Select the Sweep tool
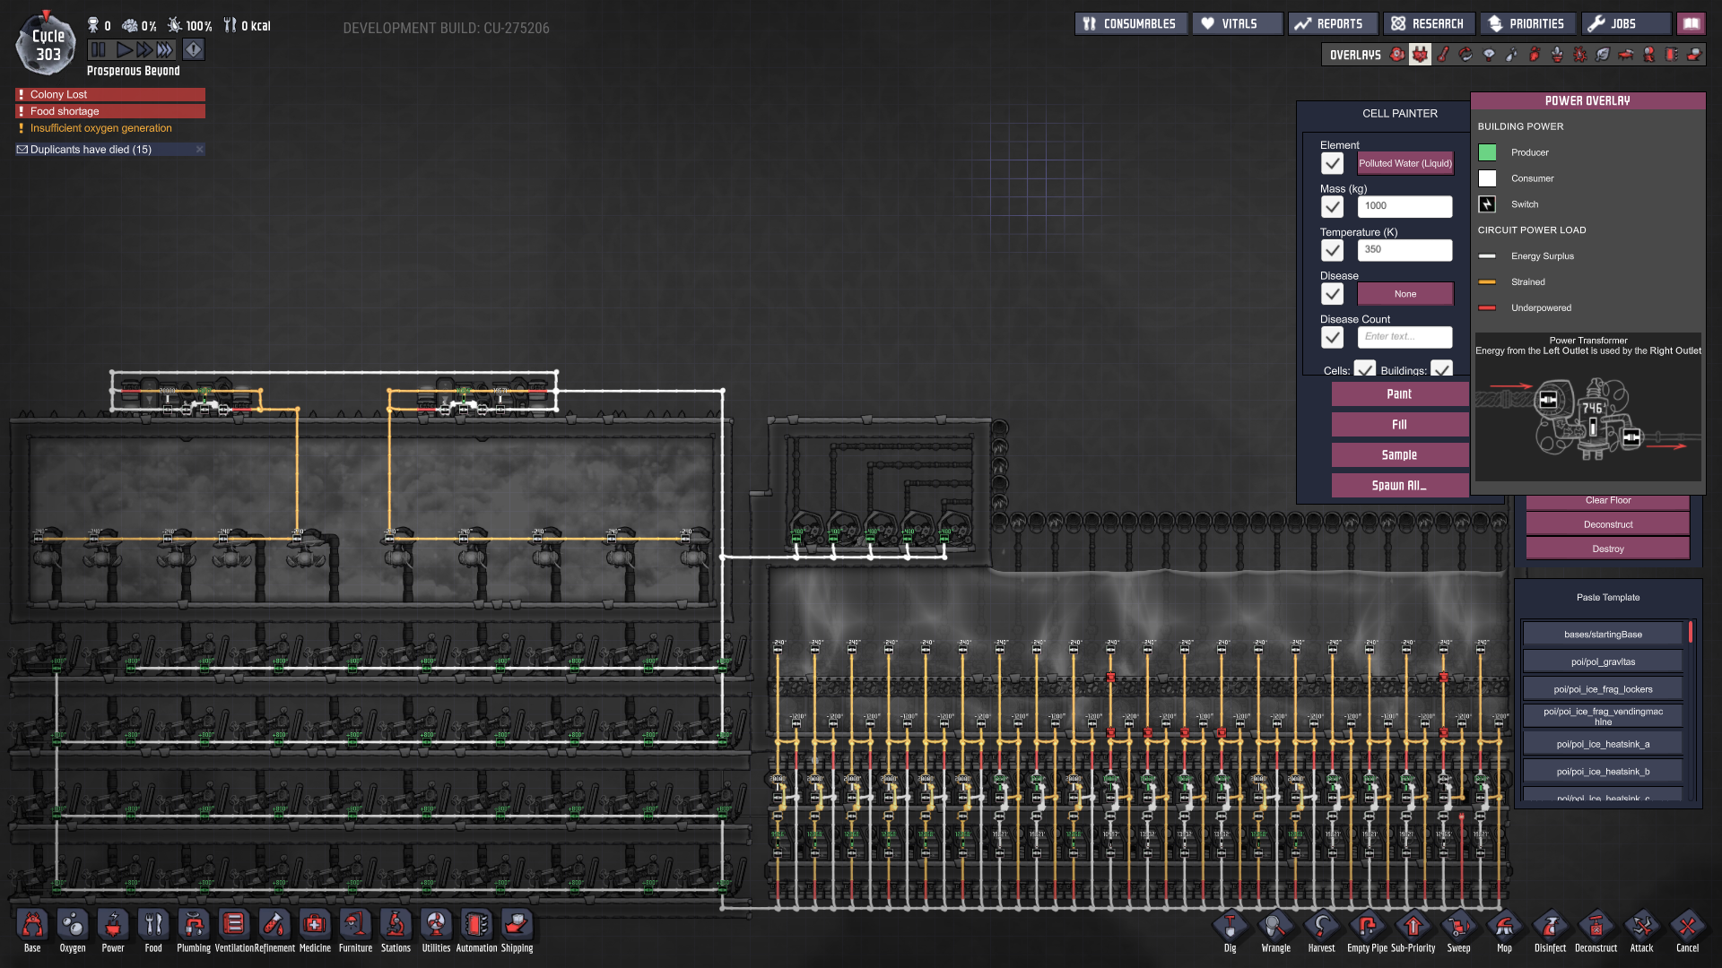 (1458, 927)
